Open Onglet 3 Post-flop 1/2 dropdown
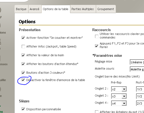Image resolution: width=144 pixels, height=113 pixels. (x=140, y=96)
